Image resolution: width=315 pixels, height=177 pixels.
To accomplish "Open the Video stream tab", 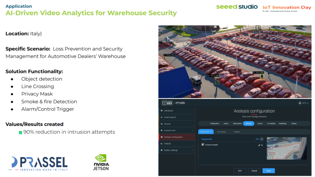I will click(x=237, y=124).
